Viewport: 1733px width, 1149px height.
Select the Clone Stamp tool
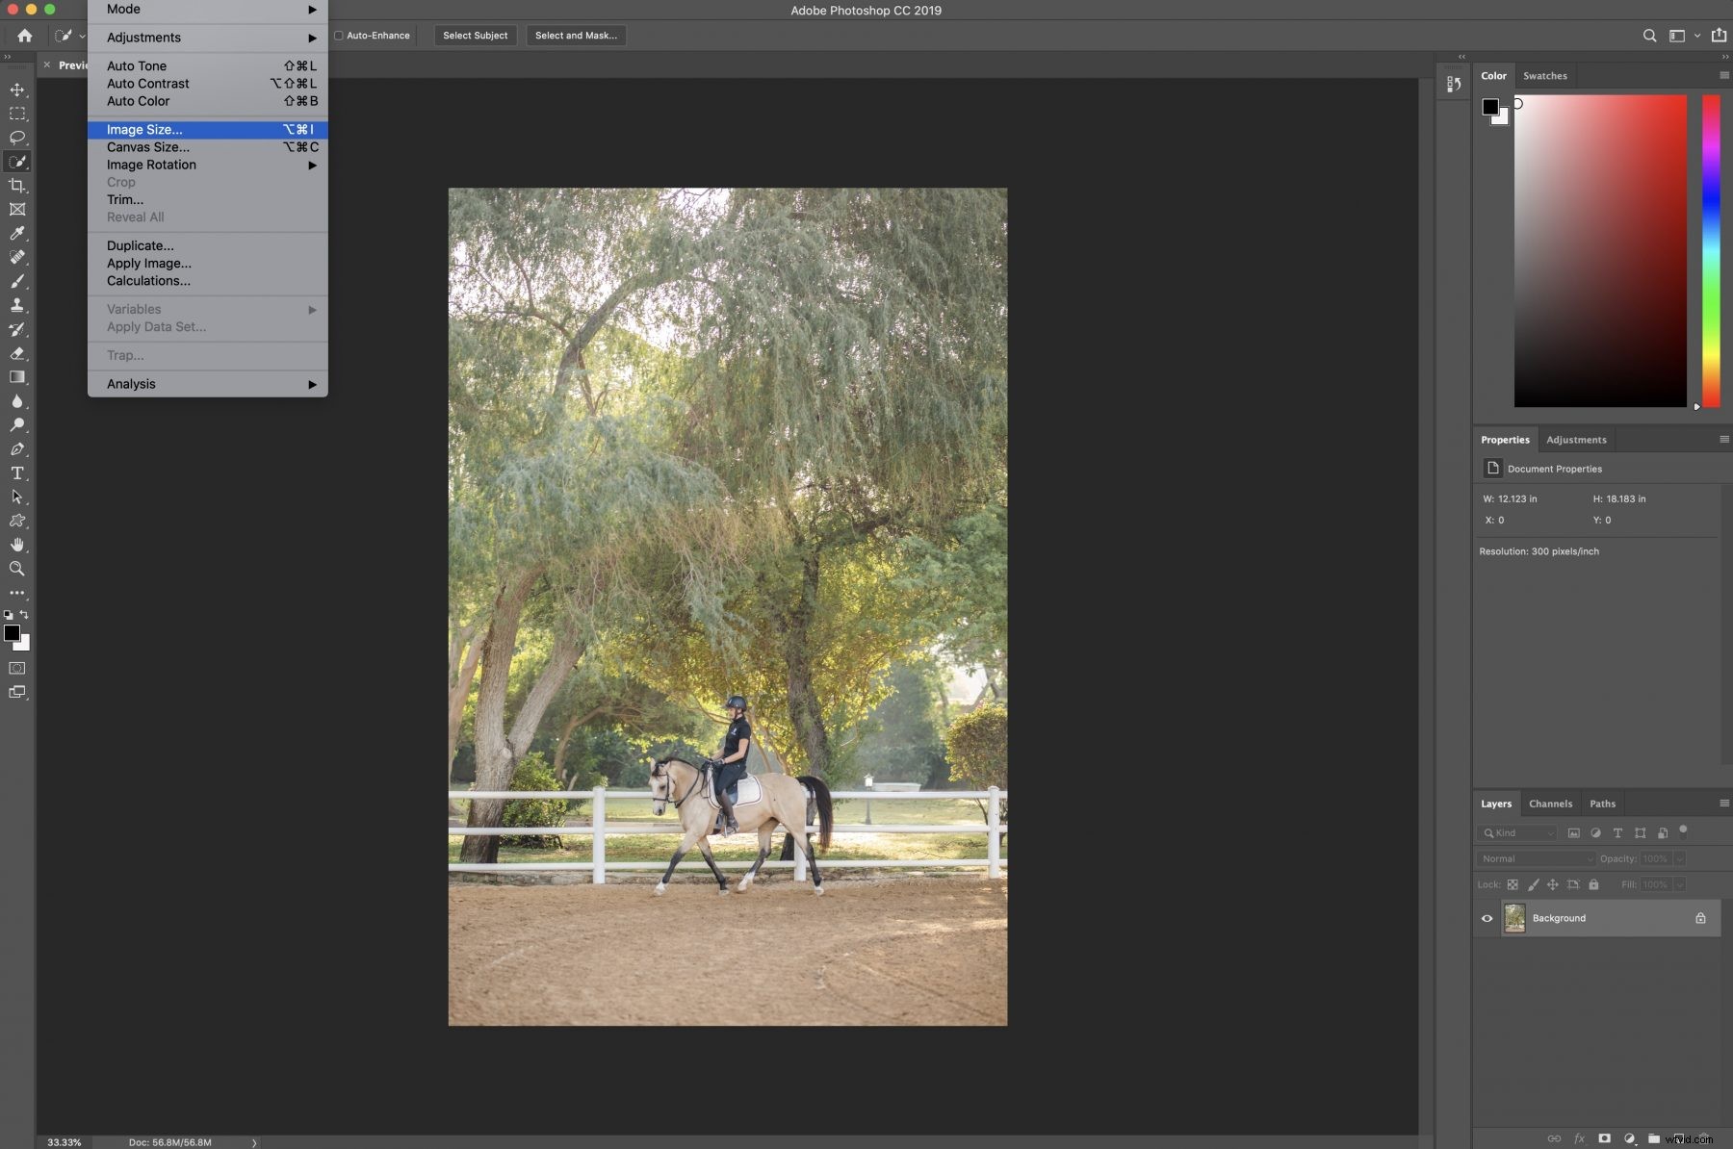point(17,305)
